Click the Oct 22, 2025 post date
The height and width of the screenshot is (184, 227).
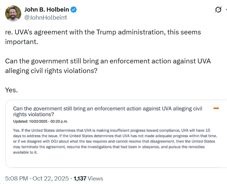(50, 178)
